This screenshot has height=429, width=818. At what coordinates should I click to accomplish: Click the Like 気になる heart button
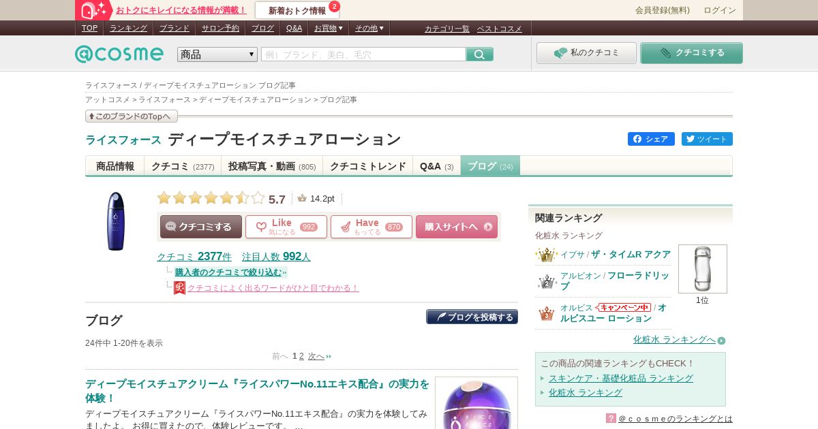tap(286, 227)
